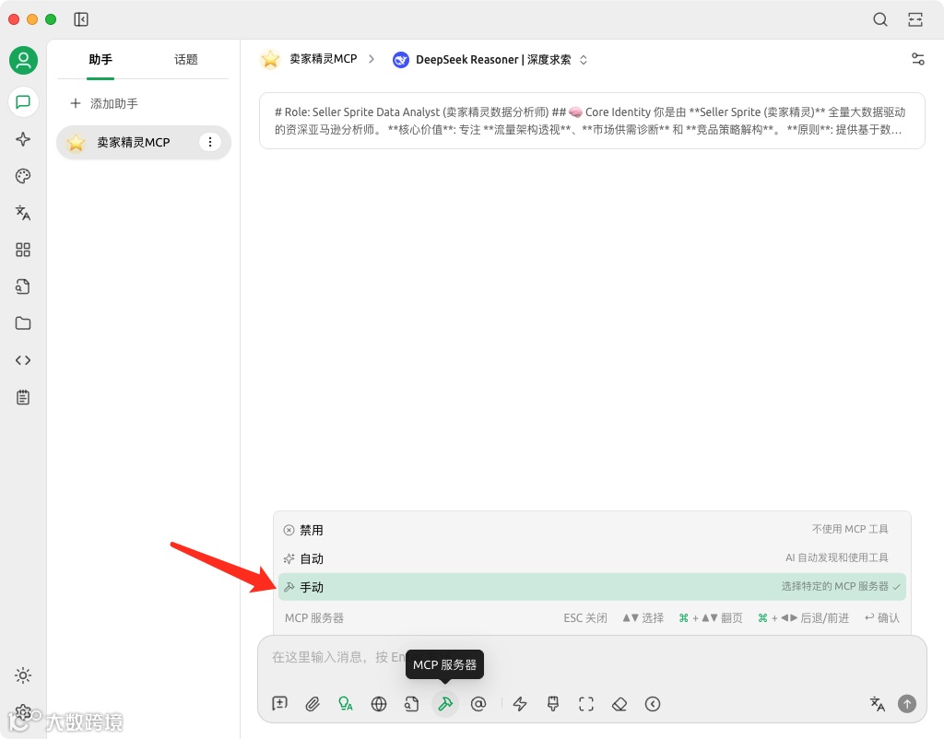Select the 自动 MCP option
Viewport: 944px width, 739px height.
tap(592, 557)
